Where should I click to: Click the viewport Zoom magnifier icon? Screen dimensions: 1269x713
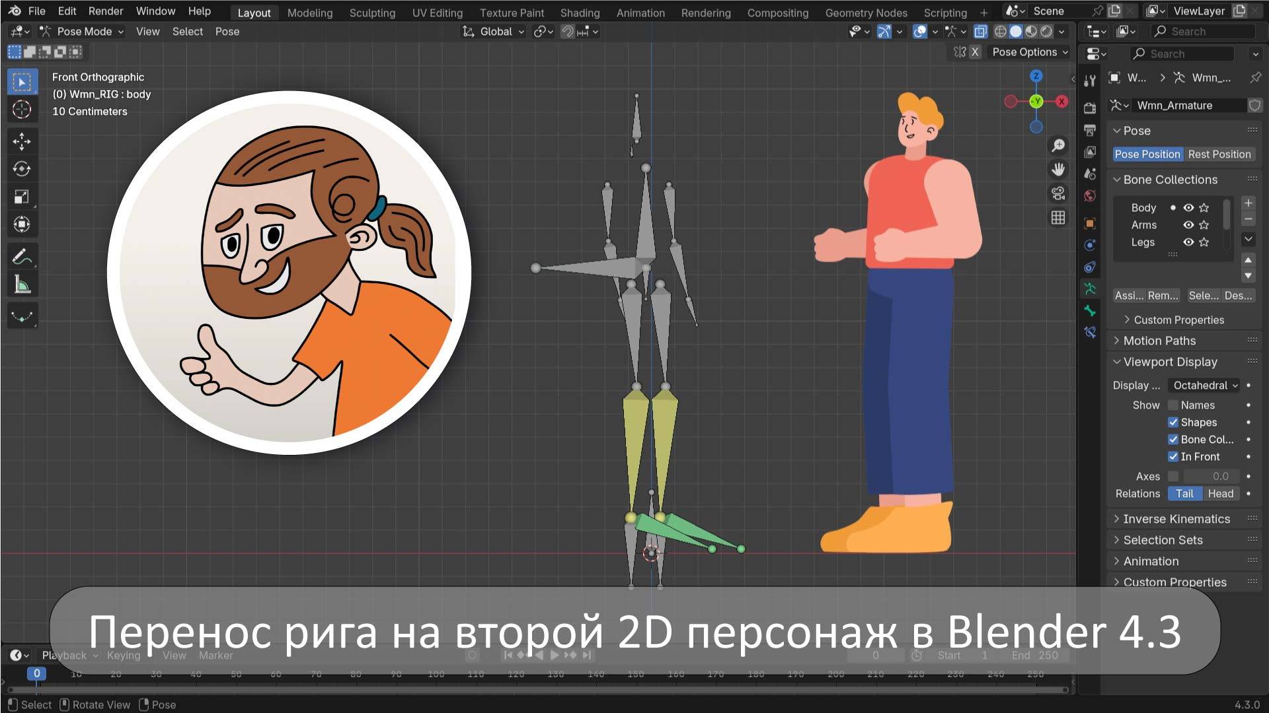[1057, 145]
